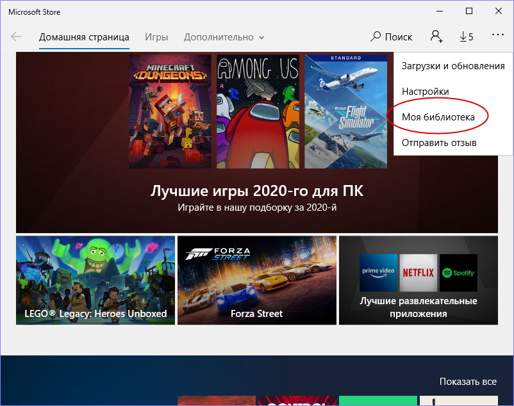Click the prime video logo
514x406 pixels.
coord(378,273)
